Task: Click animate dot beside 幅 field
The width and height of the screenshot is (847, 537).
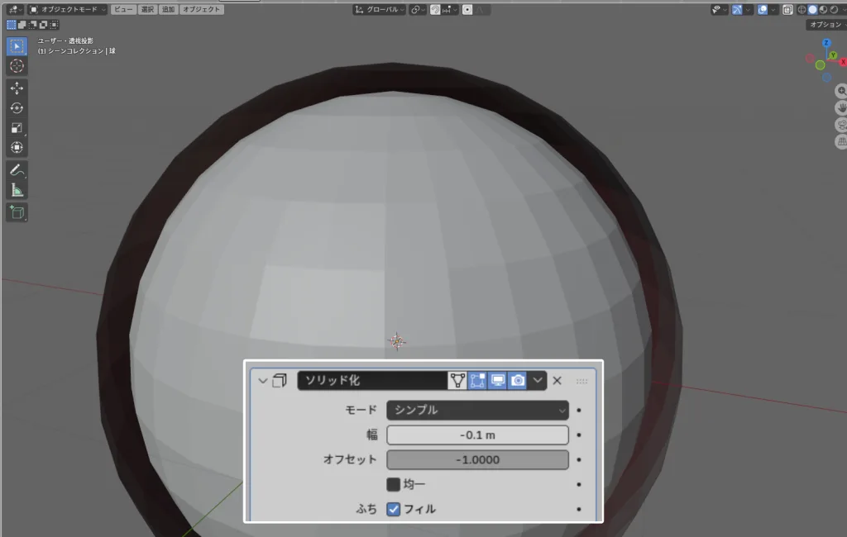Action: pos(579,435)
